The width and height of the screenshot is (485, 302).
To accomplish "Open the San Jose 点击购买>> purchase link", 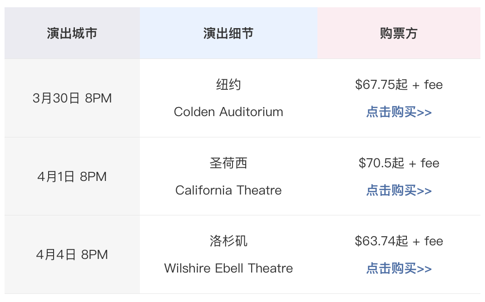I will [x=399, y=190].
